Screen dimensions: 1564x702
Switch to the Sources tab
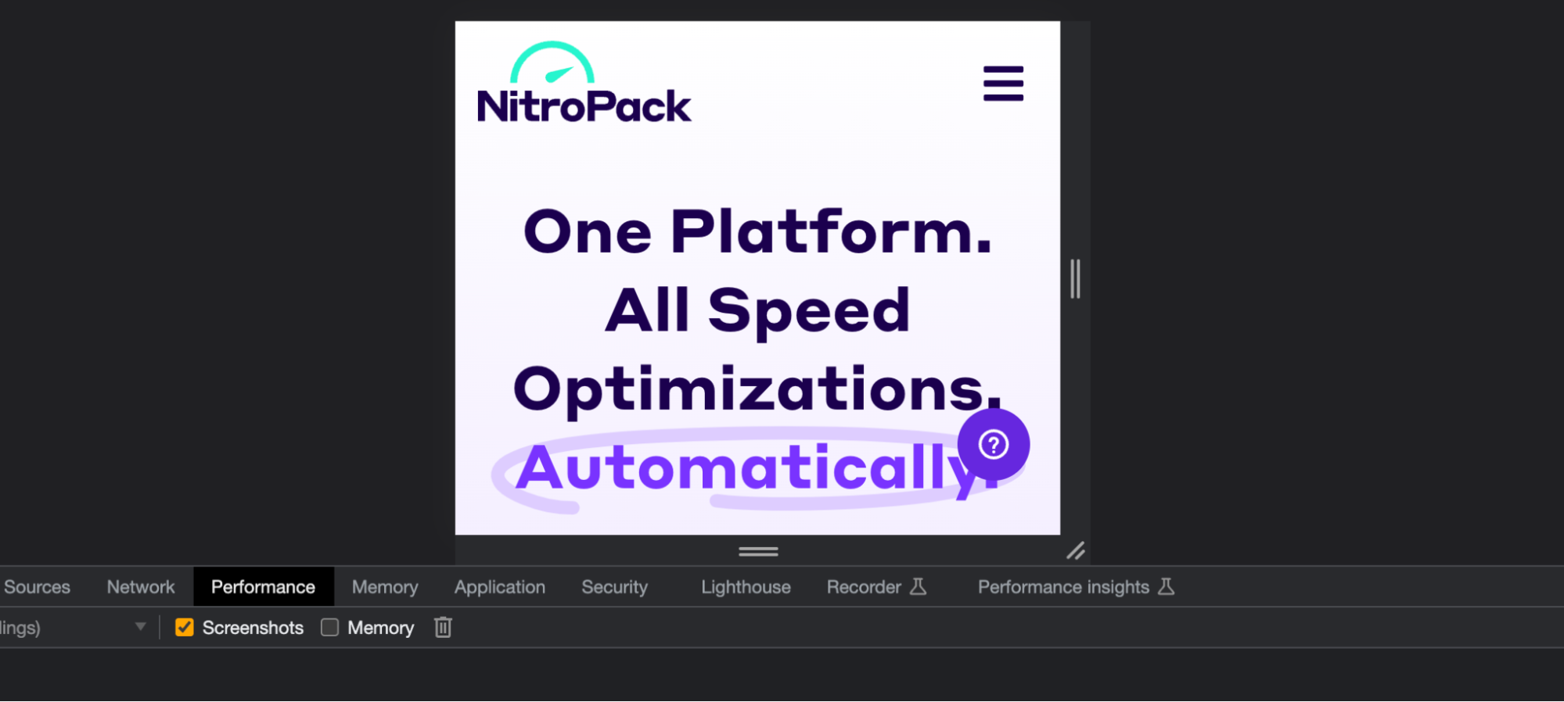[37, 587]
